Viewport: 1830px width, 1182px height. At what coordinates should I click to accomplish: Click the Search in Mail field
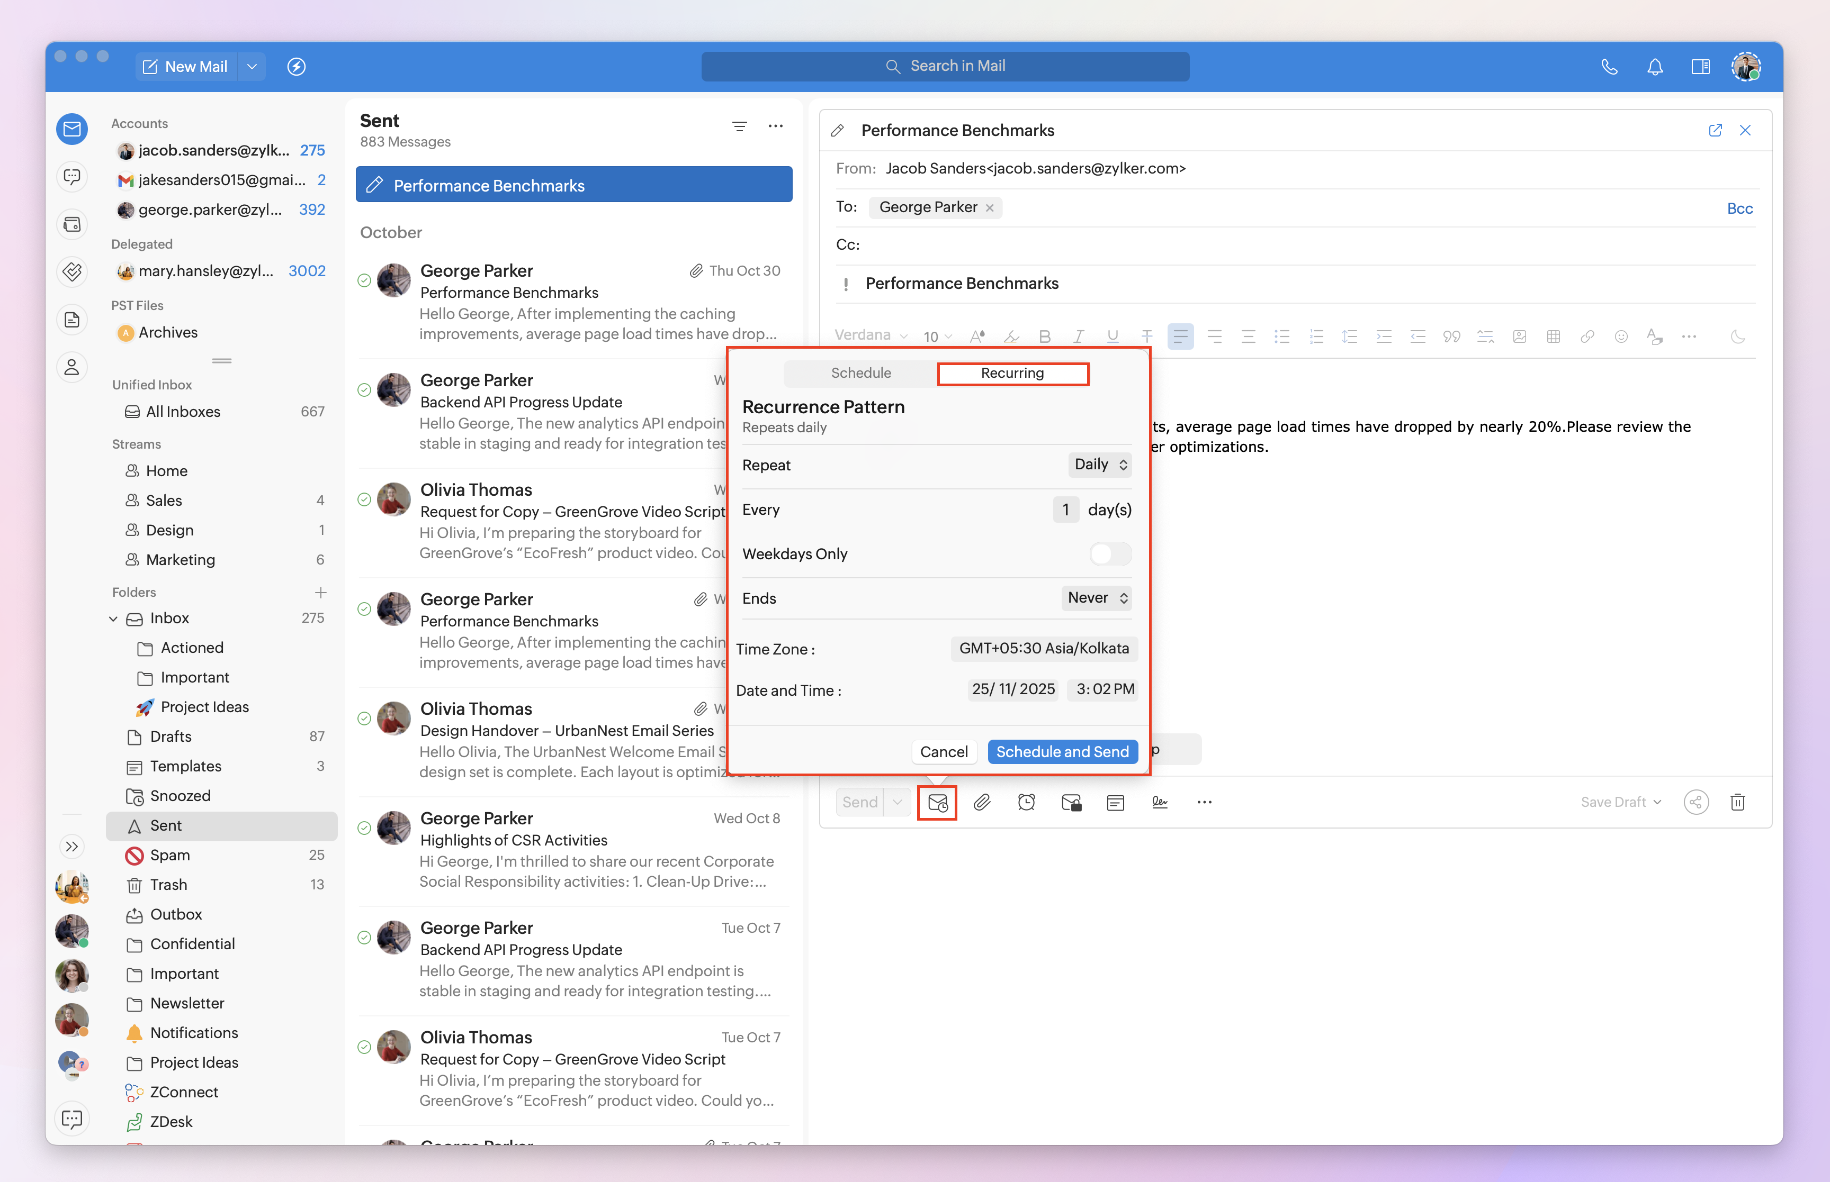click(945, 67)
